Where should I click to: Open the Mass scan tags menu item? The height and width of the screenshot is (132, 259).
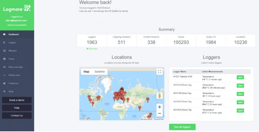17,67
